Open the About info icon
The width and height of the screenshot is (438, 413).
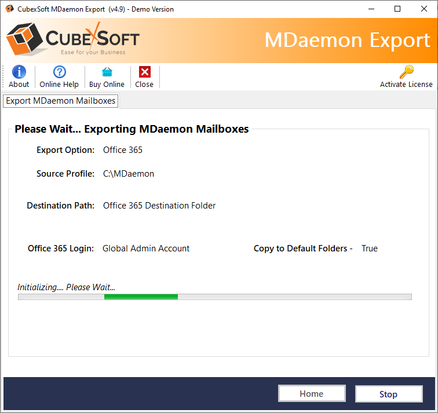[19, 72]
